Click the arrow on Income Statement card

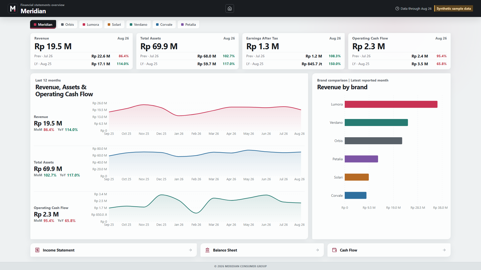point(190,250)
